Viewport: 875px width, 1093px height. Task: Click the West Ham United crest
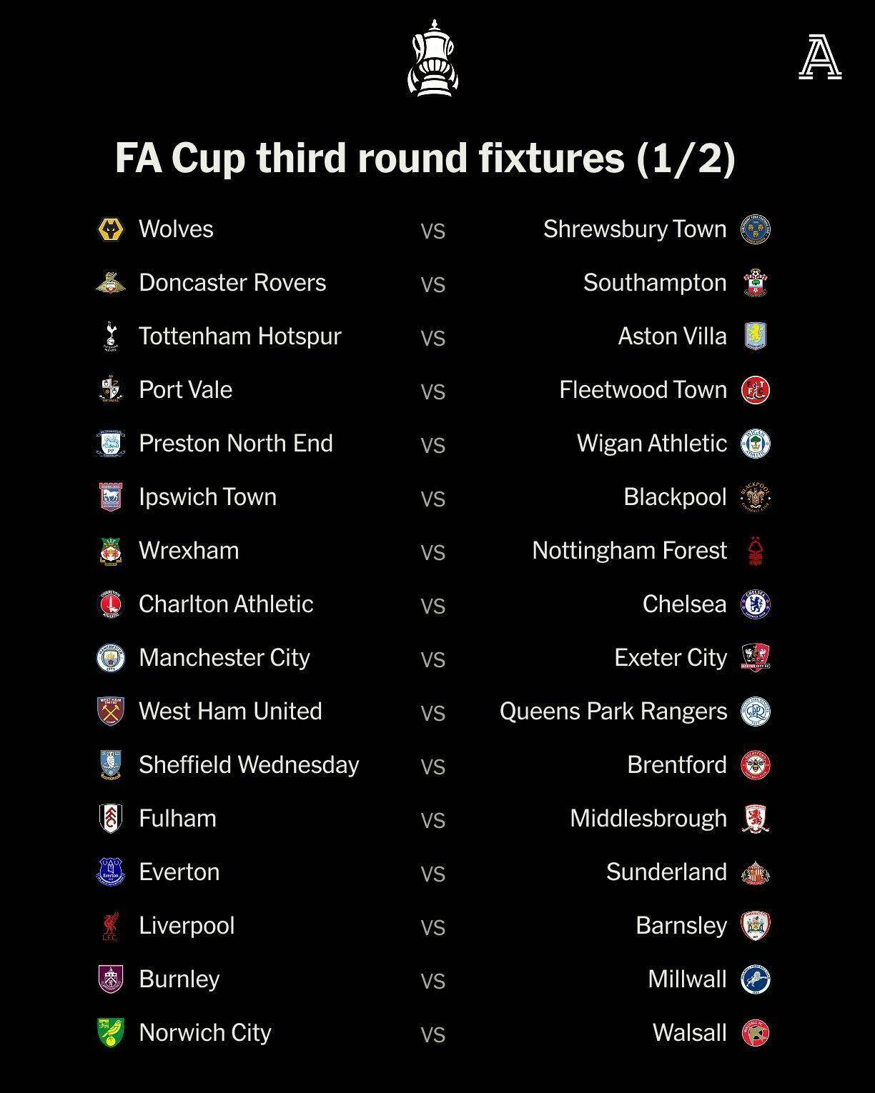(x=111, y=712)
